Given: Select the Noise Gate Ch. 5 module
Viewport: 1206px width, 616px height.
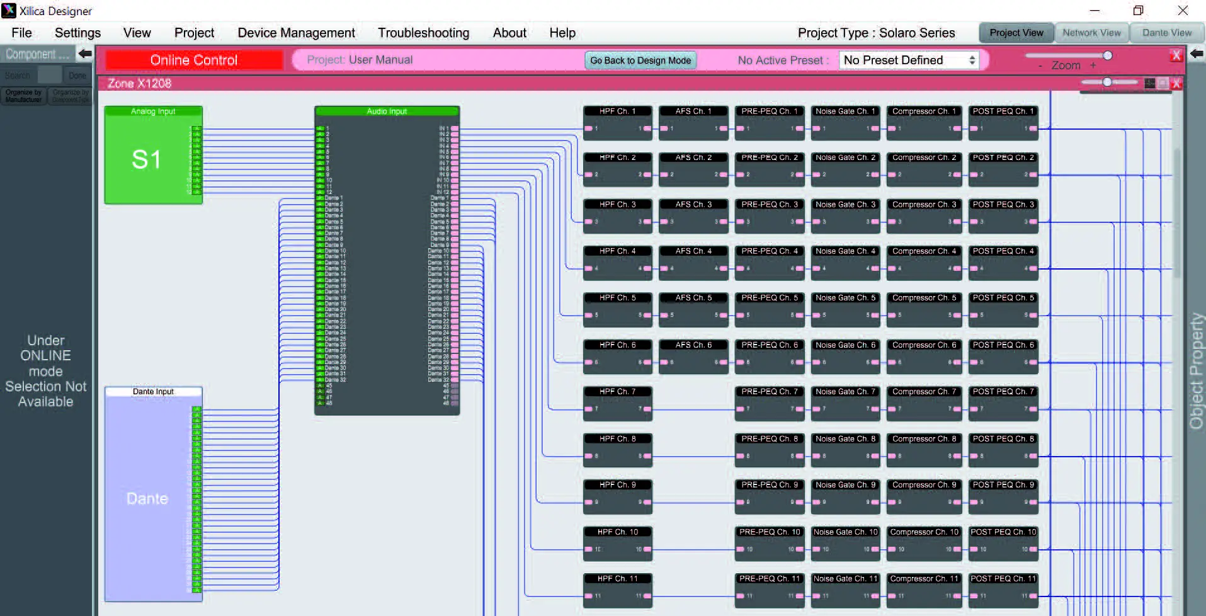Looking at the screenshot, I should coord(845,309).
